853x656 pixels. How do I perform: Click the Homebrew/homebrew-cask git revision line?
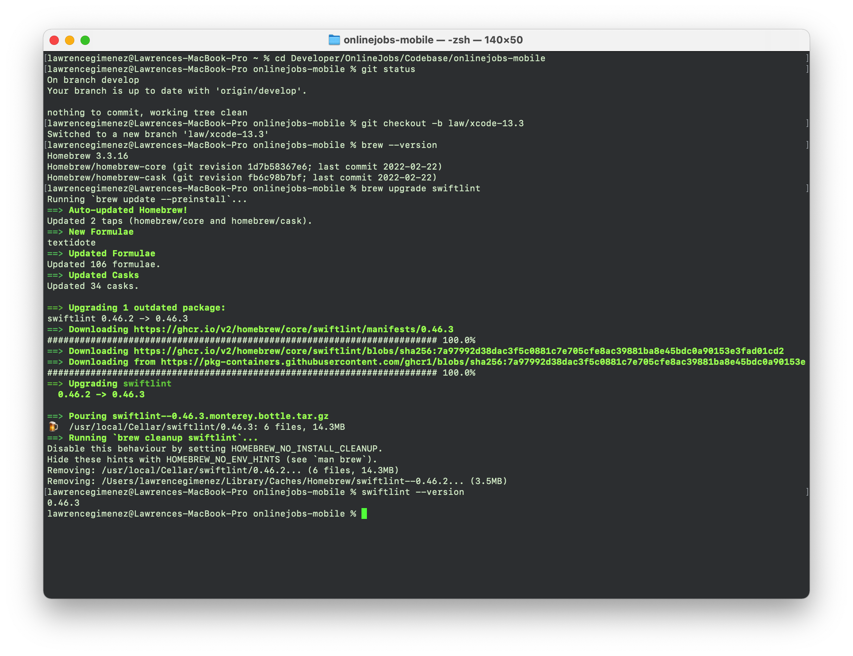click(242, 178)
